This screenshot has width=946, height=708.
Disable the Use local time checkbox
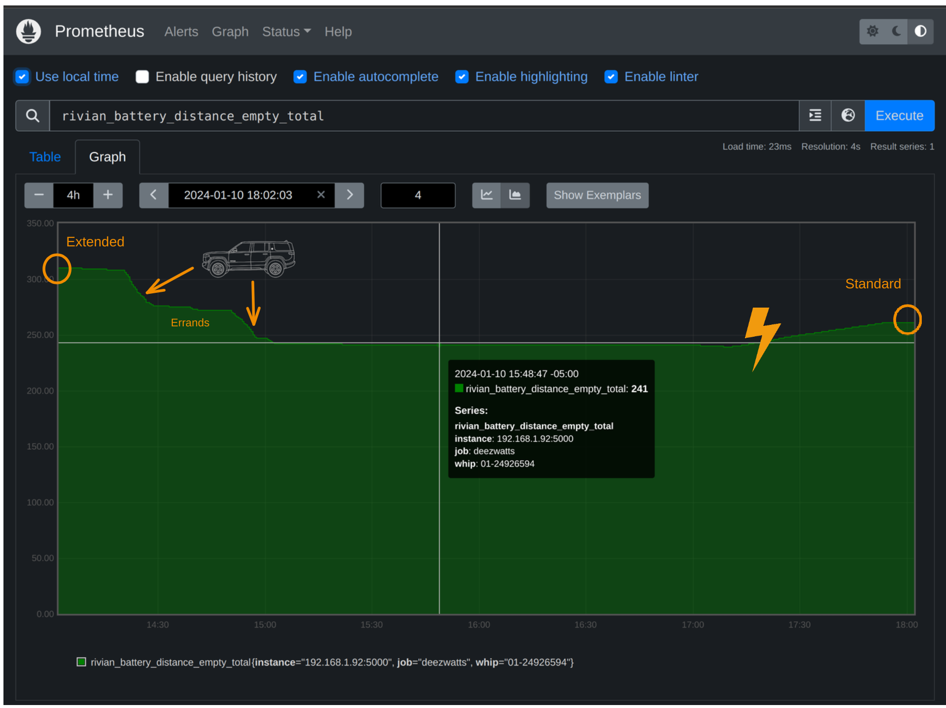point(22,77)
